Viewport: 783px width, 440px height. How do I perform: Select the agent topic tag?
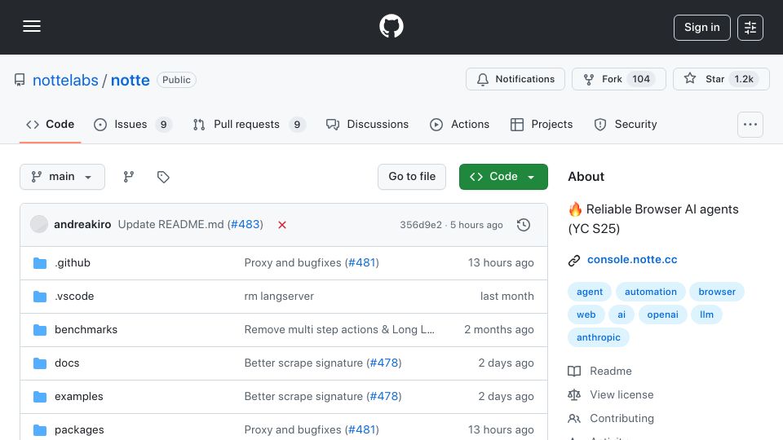pos(590,292)
